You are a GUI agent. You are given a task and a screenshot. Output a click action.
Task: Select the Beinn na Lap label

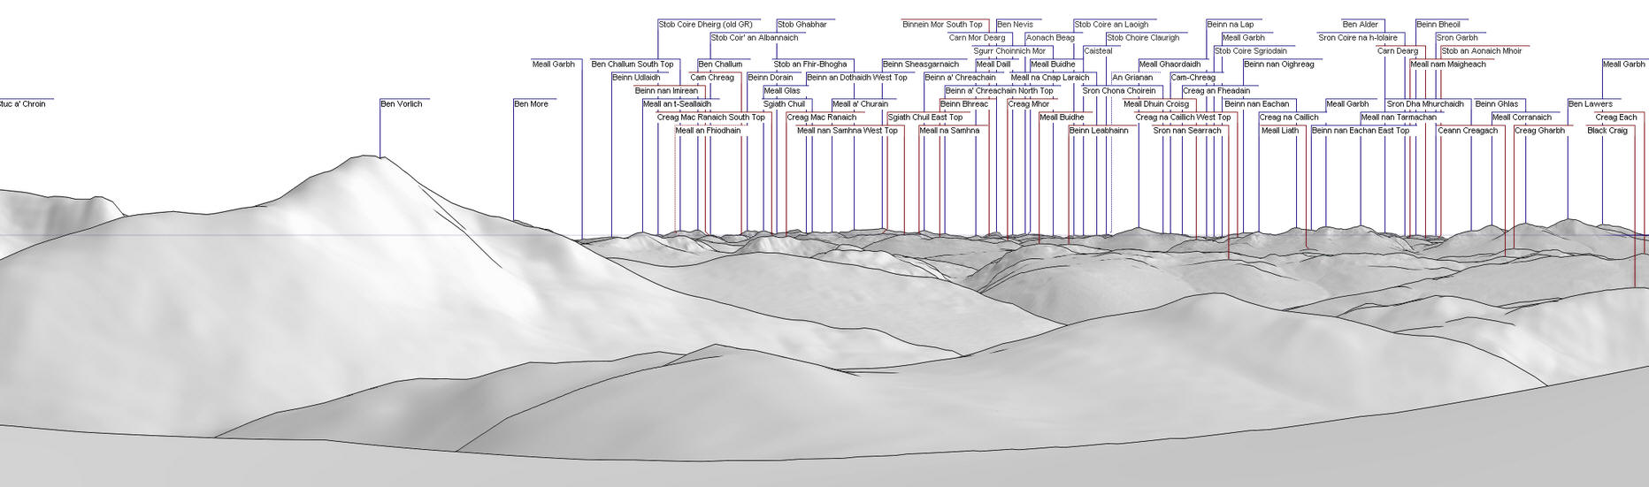pos(1230,25)
